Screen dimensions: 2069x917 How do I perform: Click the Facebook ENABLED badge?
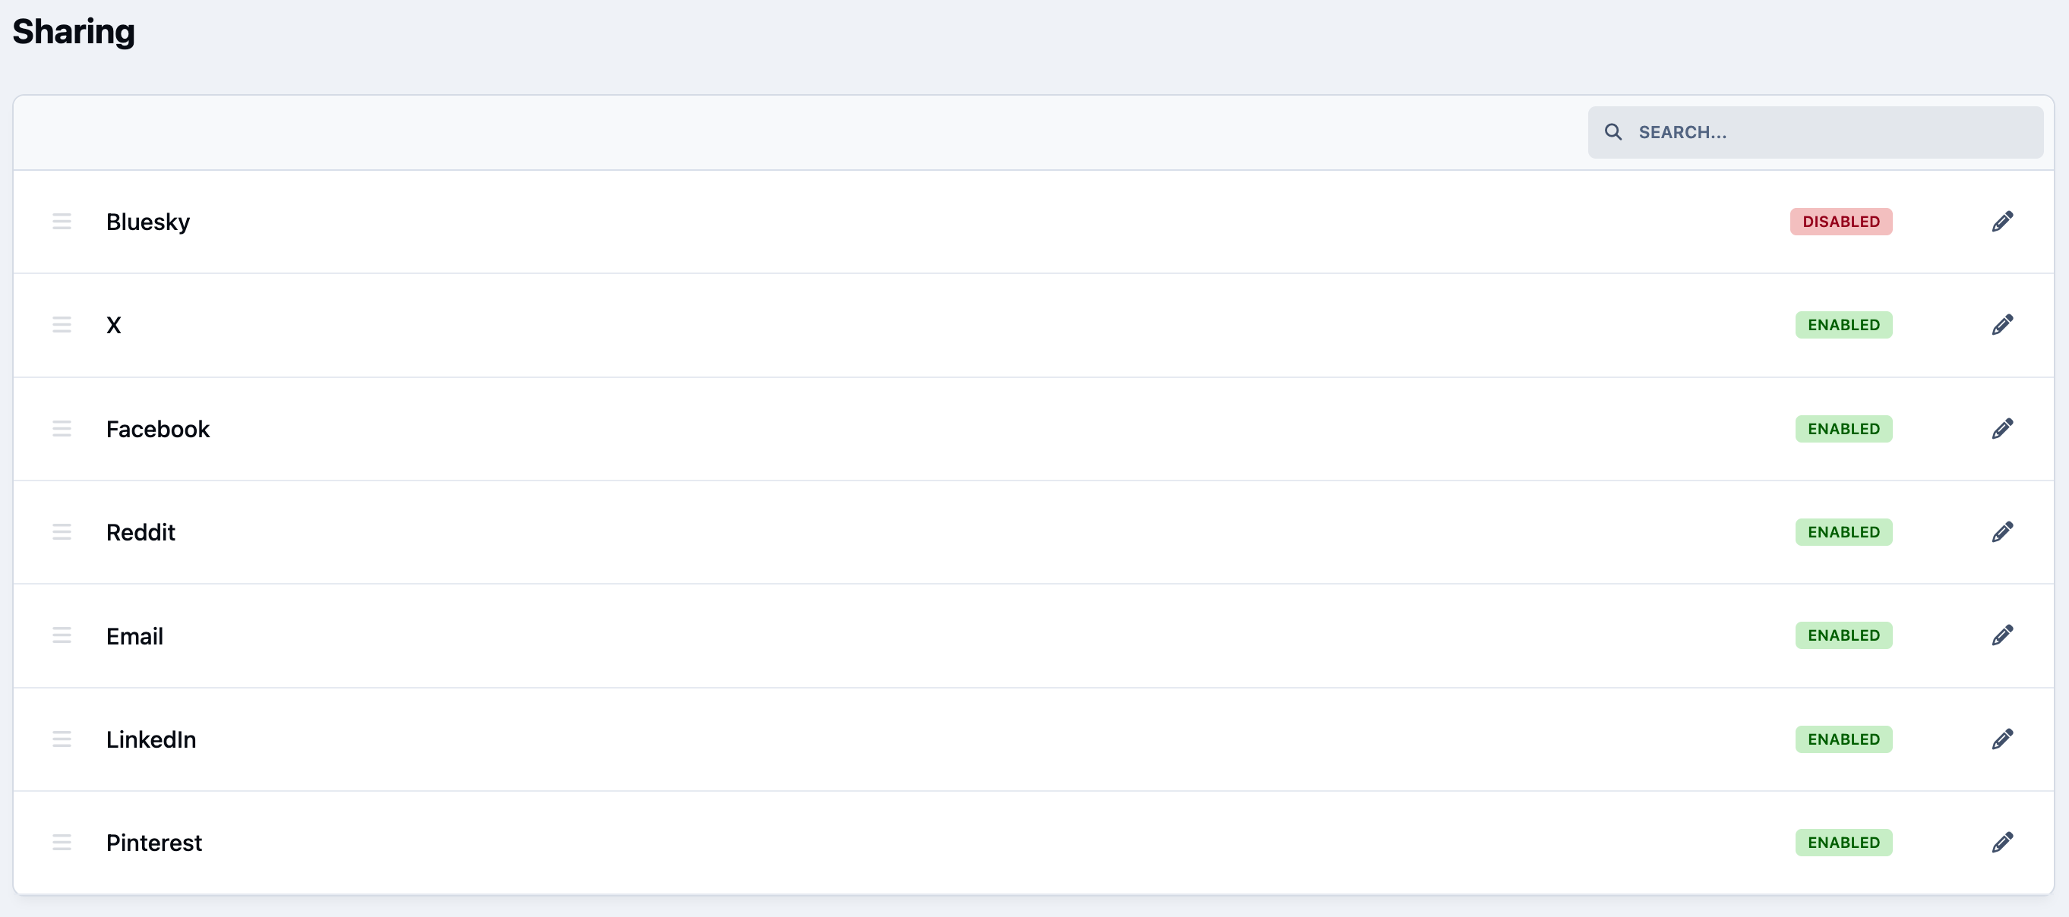tap(1843, 429)
